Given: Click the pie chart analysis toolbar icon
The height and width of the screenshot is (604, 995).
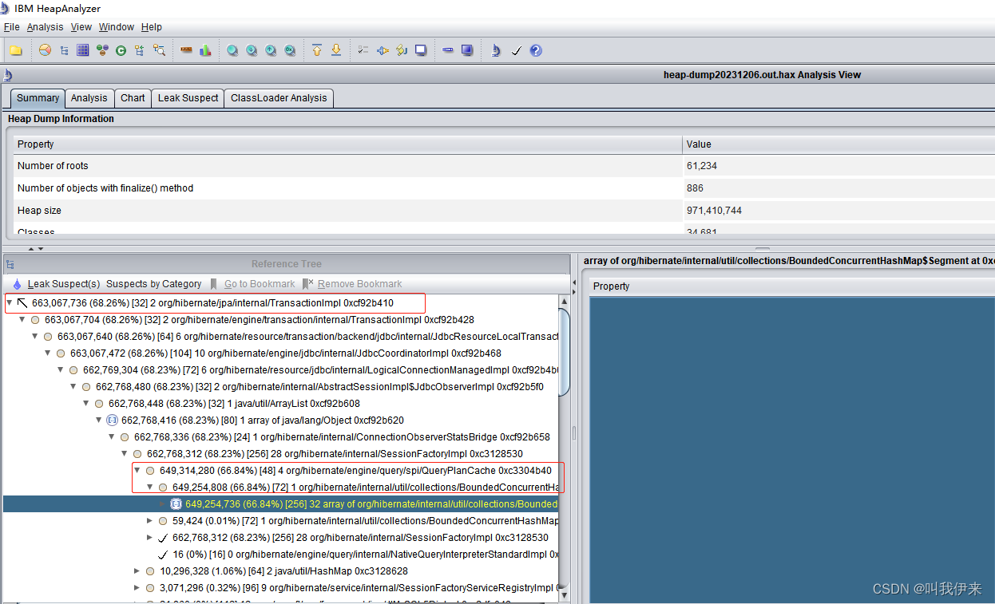Looking at the screenshot, I should pyautogui.click(x=44, y=49).
